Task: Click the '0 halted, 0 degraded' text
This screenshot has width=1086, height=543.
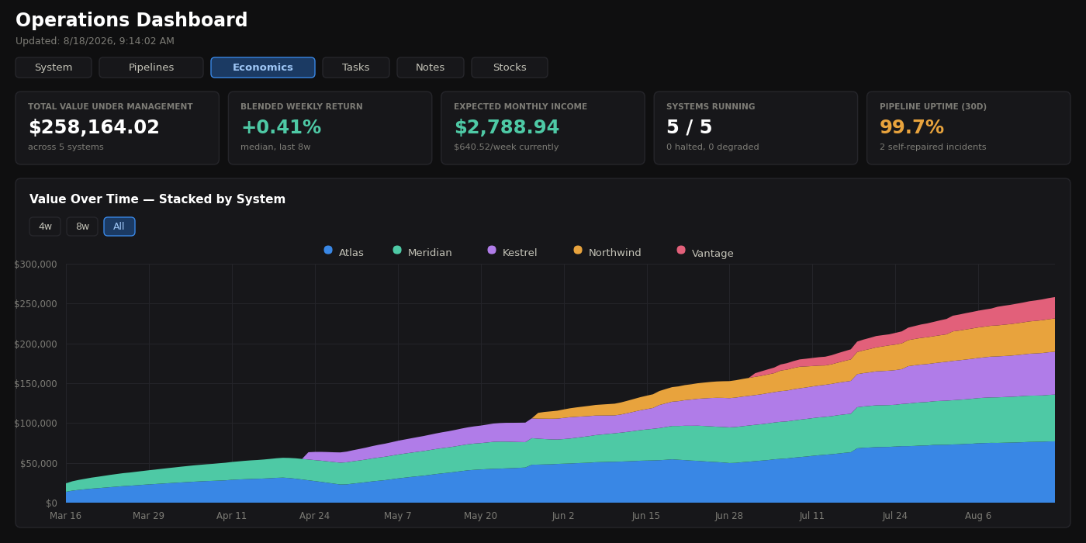Action: [x=713, y=147]
